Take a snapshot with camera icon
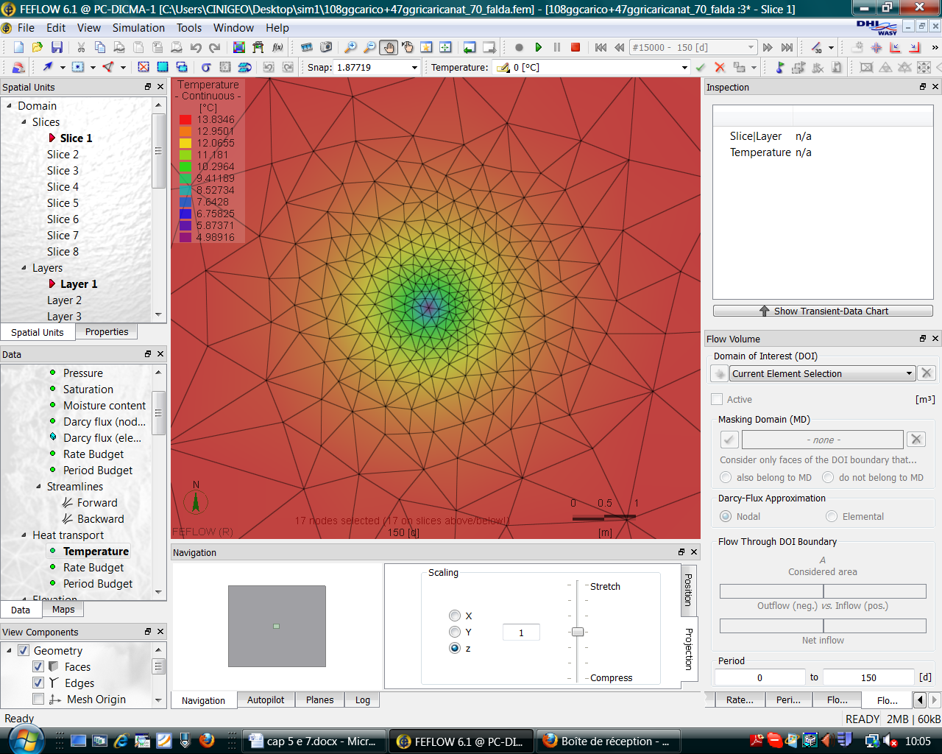The height and width of the screenshot is (754, 942). [x=326, y=47]
